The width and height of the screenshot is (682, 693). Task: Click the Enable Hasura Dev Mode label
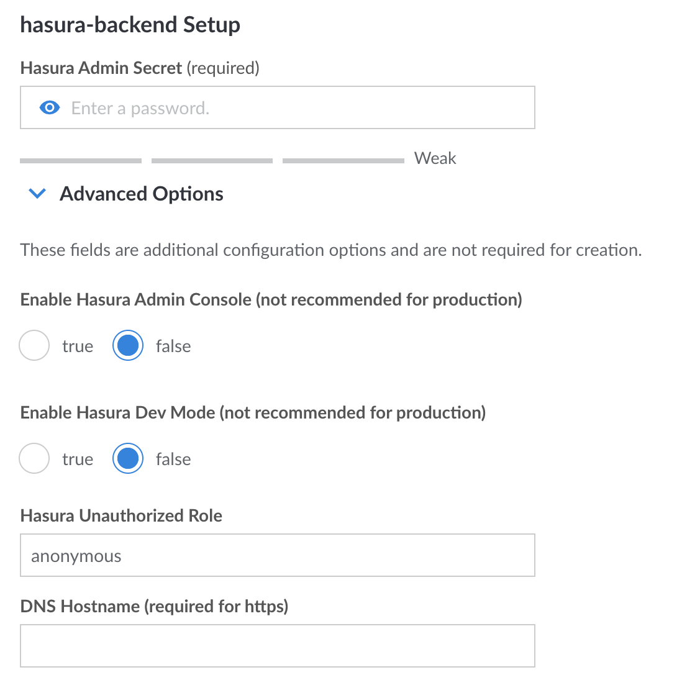(253, 413)
